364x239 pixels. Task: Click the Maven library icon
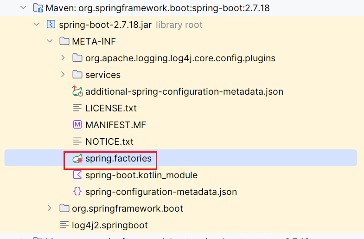[38, 8]
